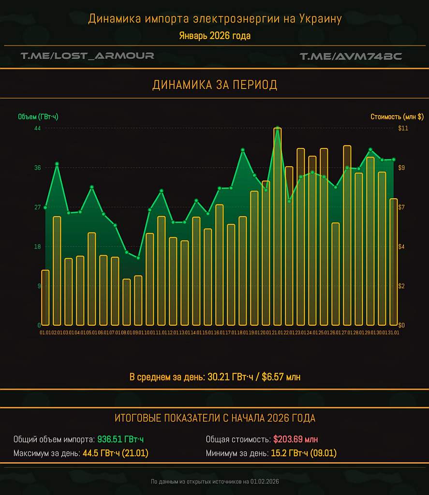Screen dimensions: 429x495
Task: Select the last yellow bar for 31.01
Action: [x=394, y=261]
